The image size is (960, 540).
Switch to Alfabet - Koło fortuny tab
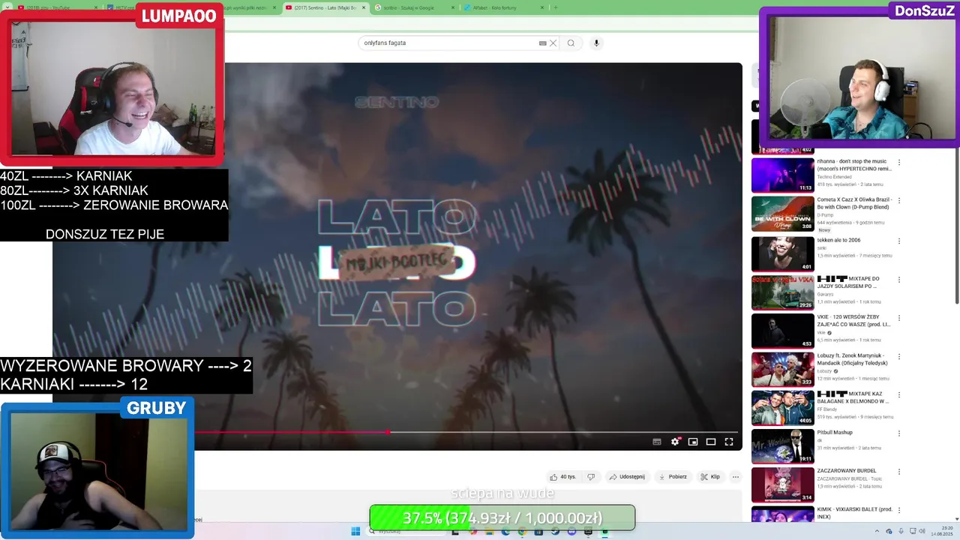[x=499, y=7]
